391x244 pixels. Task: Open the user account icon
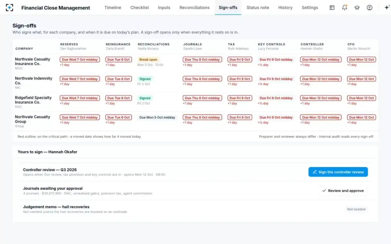click(x=369, y=7)
